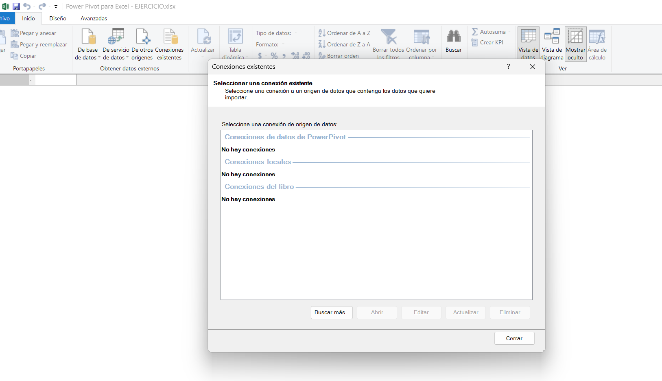Expand the De base de datos dropdown arrow
Viewport: 662px width, 381px height.
99,57
